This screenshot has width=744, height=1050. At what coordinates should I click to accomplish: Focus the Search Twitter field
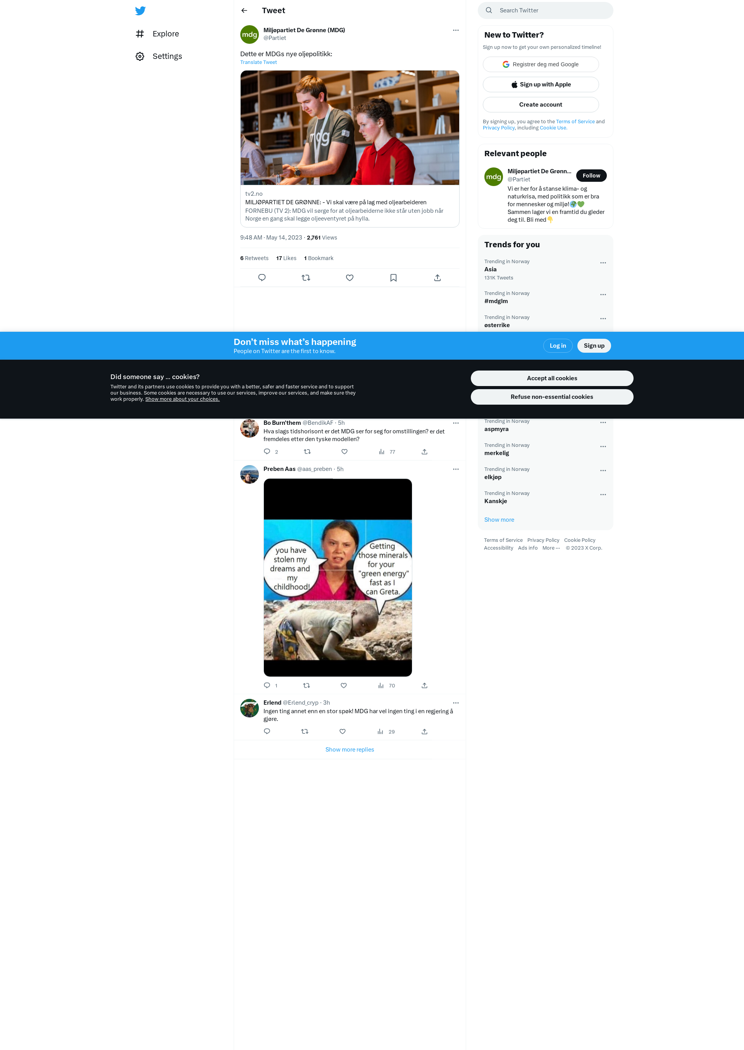point(545,10)
